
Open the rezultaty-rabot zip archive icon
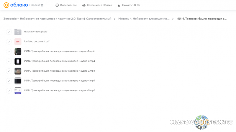click(x=18, y=32)
